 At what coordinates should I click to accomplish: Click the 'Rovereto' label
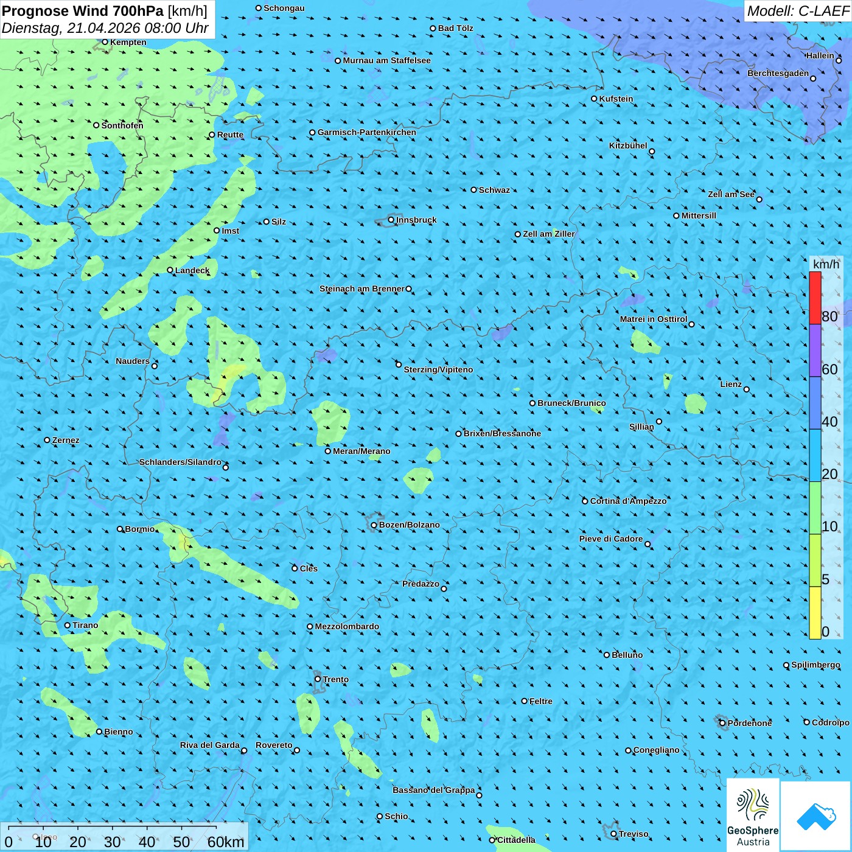pos(274,745)
